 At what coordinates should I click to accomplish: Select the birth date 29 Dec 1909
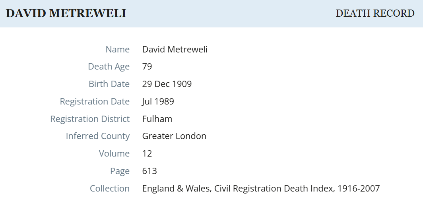click(167, 84)
